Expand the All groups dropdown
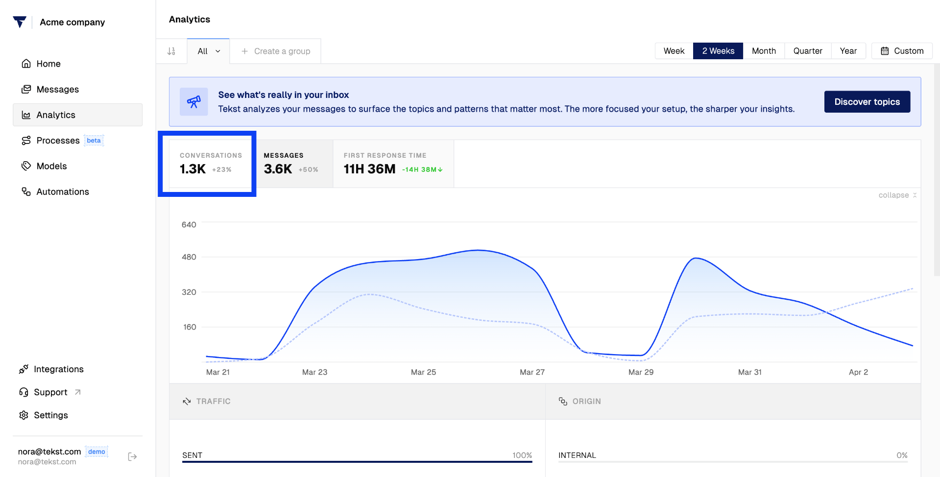This screenshot has height=477, width=940. click(209, 51)
